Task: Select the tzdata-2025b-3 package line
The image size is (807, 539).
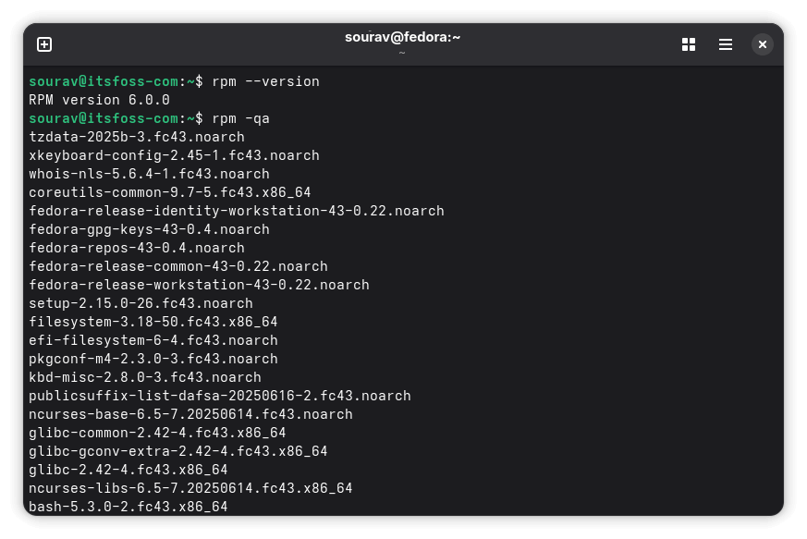Action: (137, 137)
